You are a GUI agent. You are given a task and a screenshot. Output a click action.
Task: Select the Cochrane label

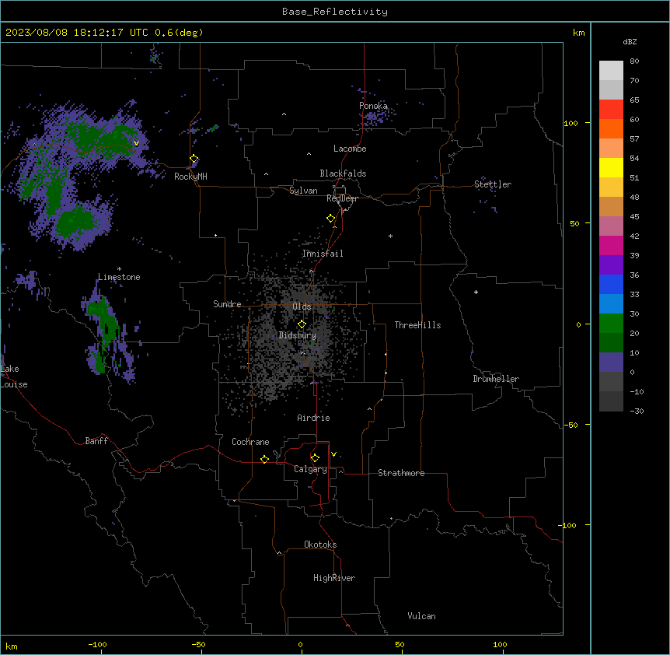[250, 442]
